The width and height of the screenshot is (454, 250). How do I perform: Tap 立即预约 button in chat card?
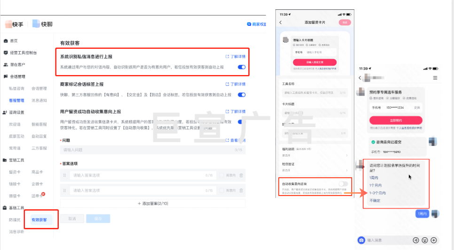pos(396,120)
